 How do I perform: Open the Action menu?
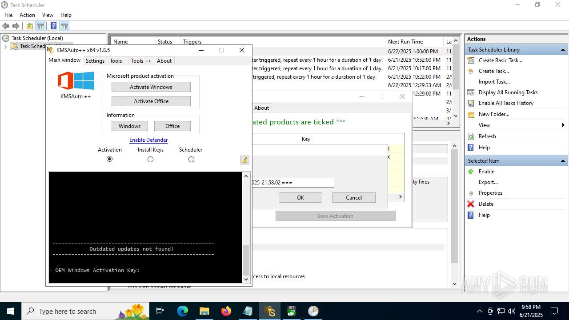(x=27, y=15)
